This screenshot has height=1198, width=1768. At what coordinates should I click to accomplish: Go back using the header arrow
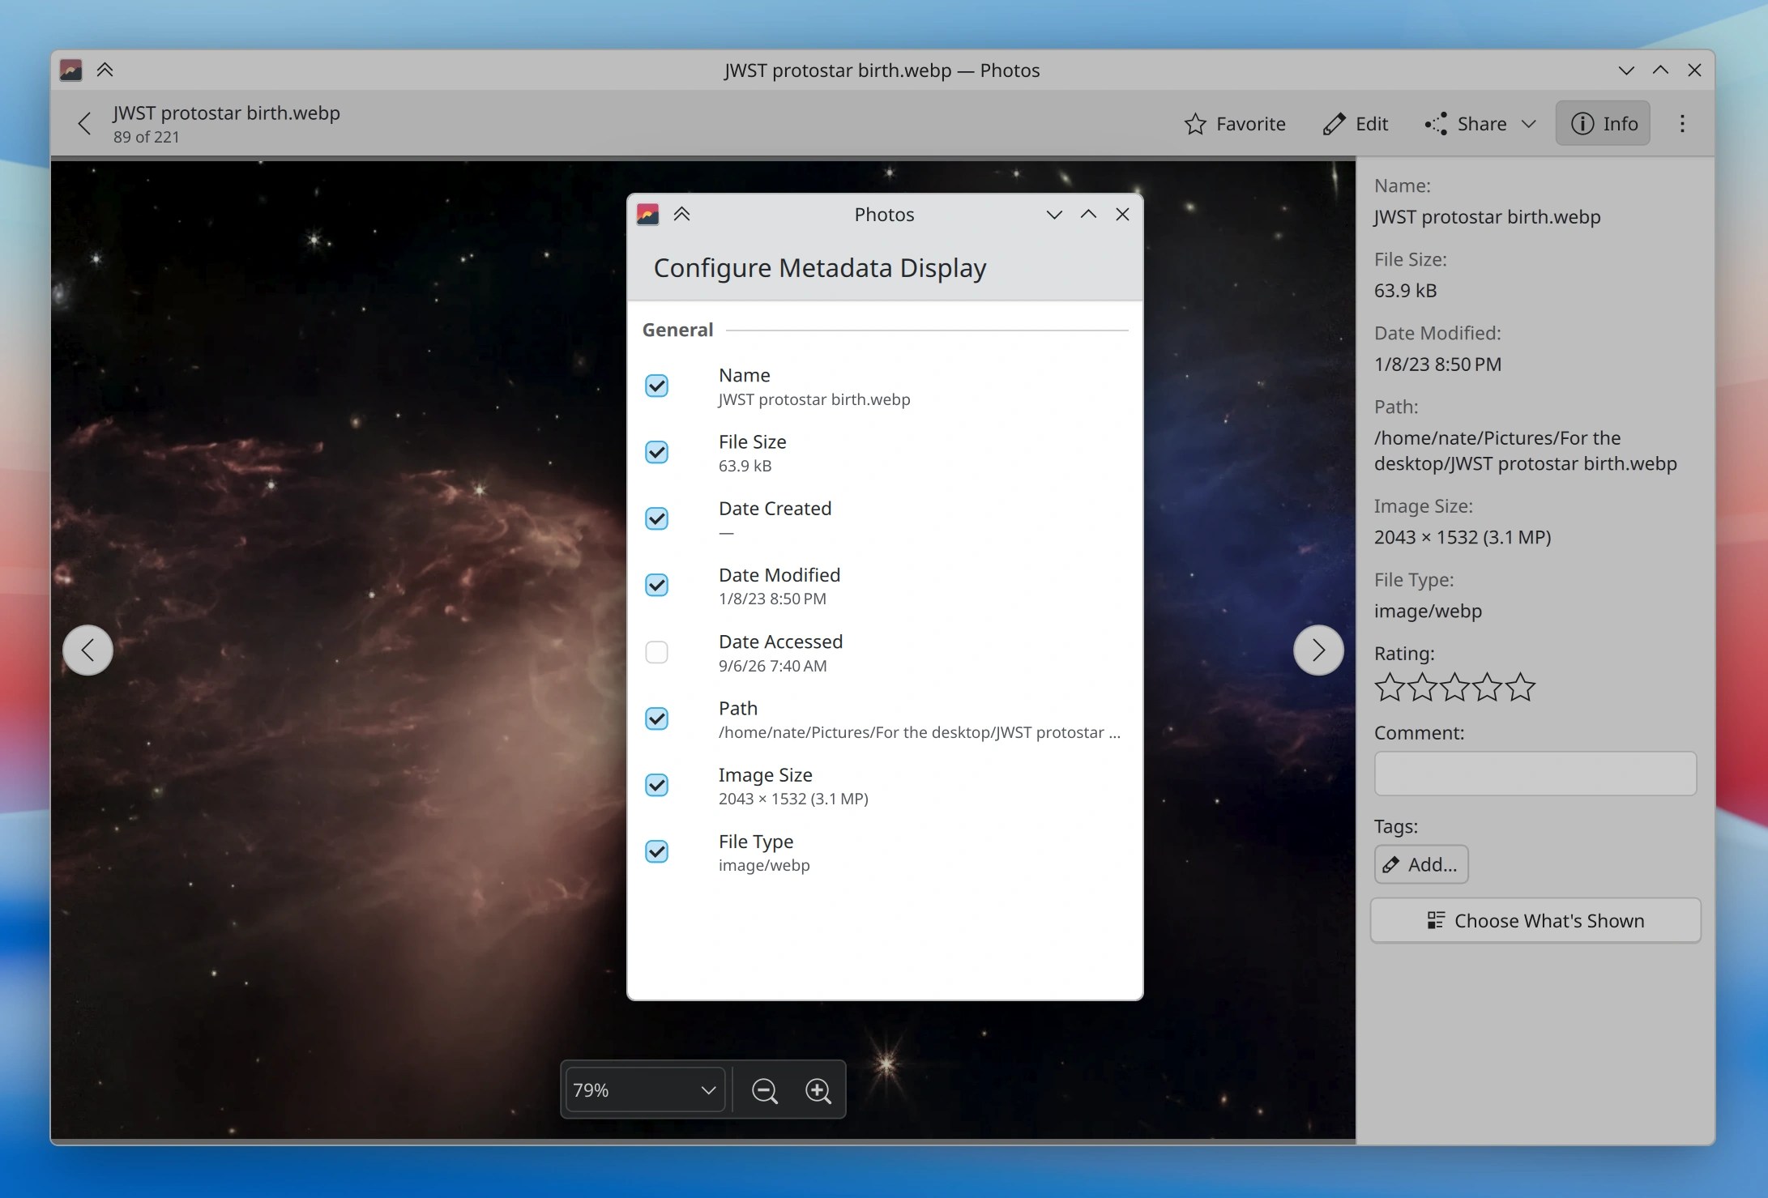click(x=84, y=124)
